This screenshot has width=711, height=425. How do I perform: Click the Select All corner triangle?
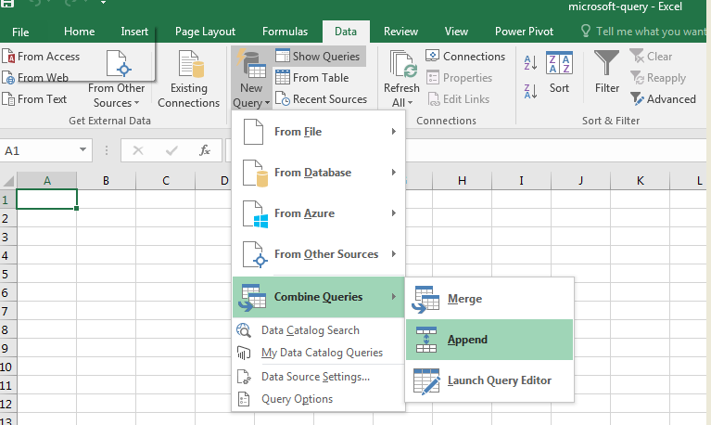(8, 181)
